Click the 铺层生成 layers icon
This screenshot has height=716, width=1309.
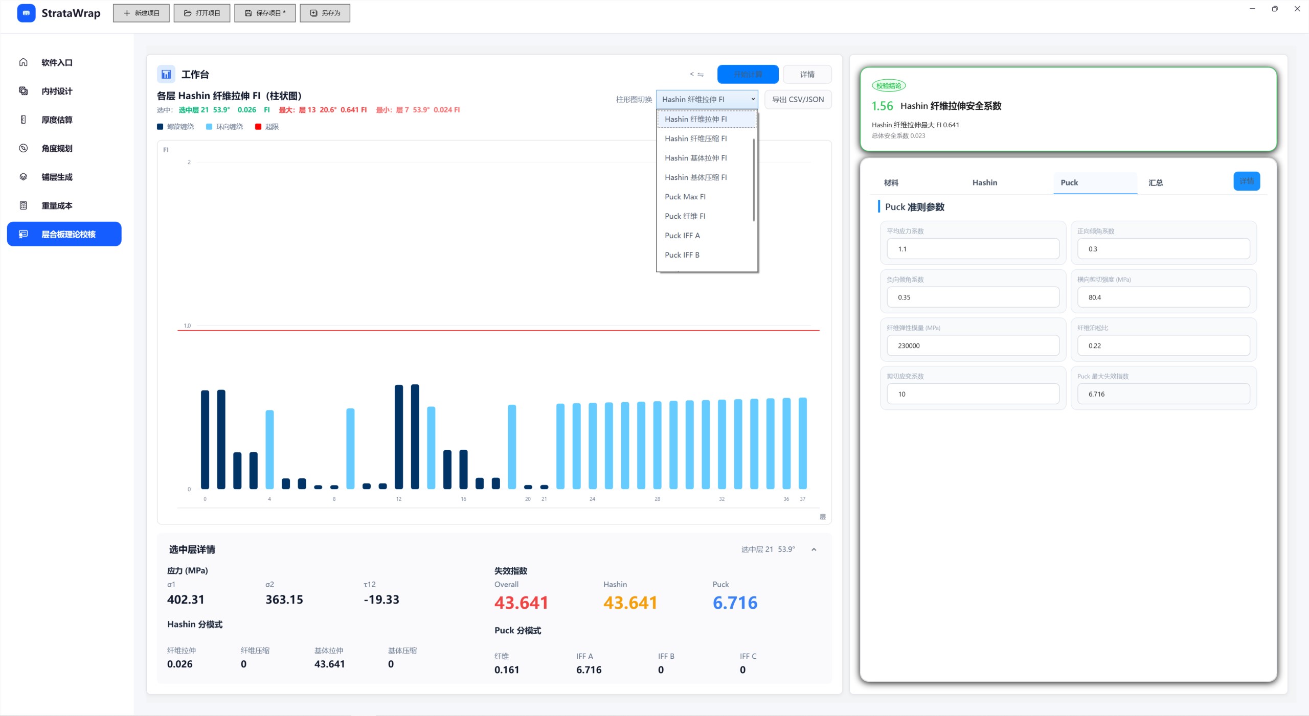23,177
